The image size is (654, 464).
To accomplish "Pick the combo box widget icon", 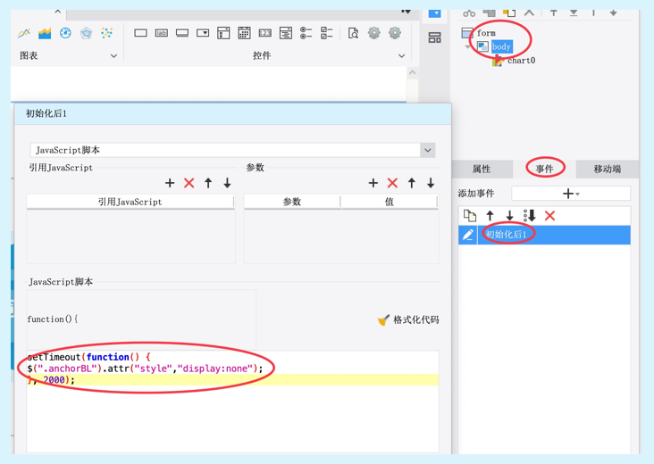I will [203, 33].
